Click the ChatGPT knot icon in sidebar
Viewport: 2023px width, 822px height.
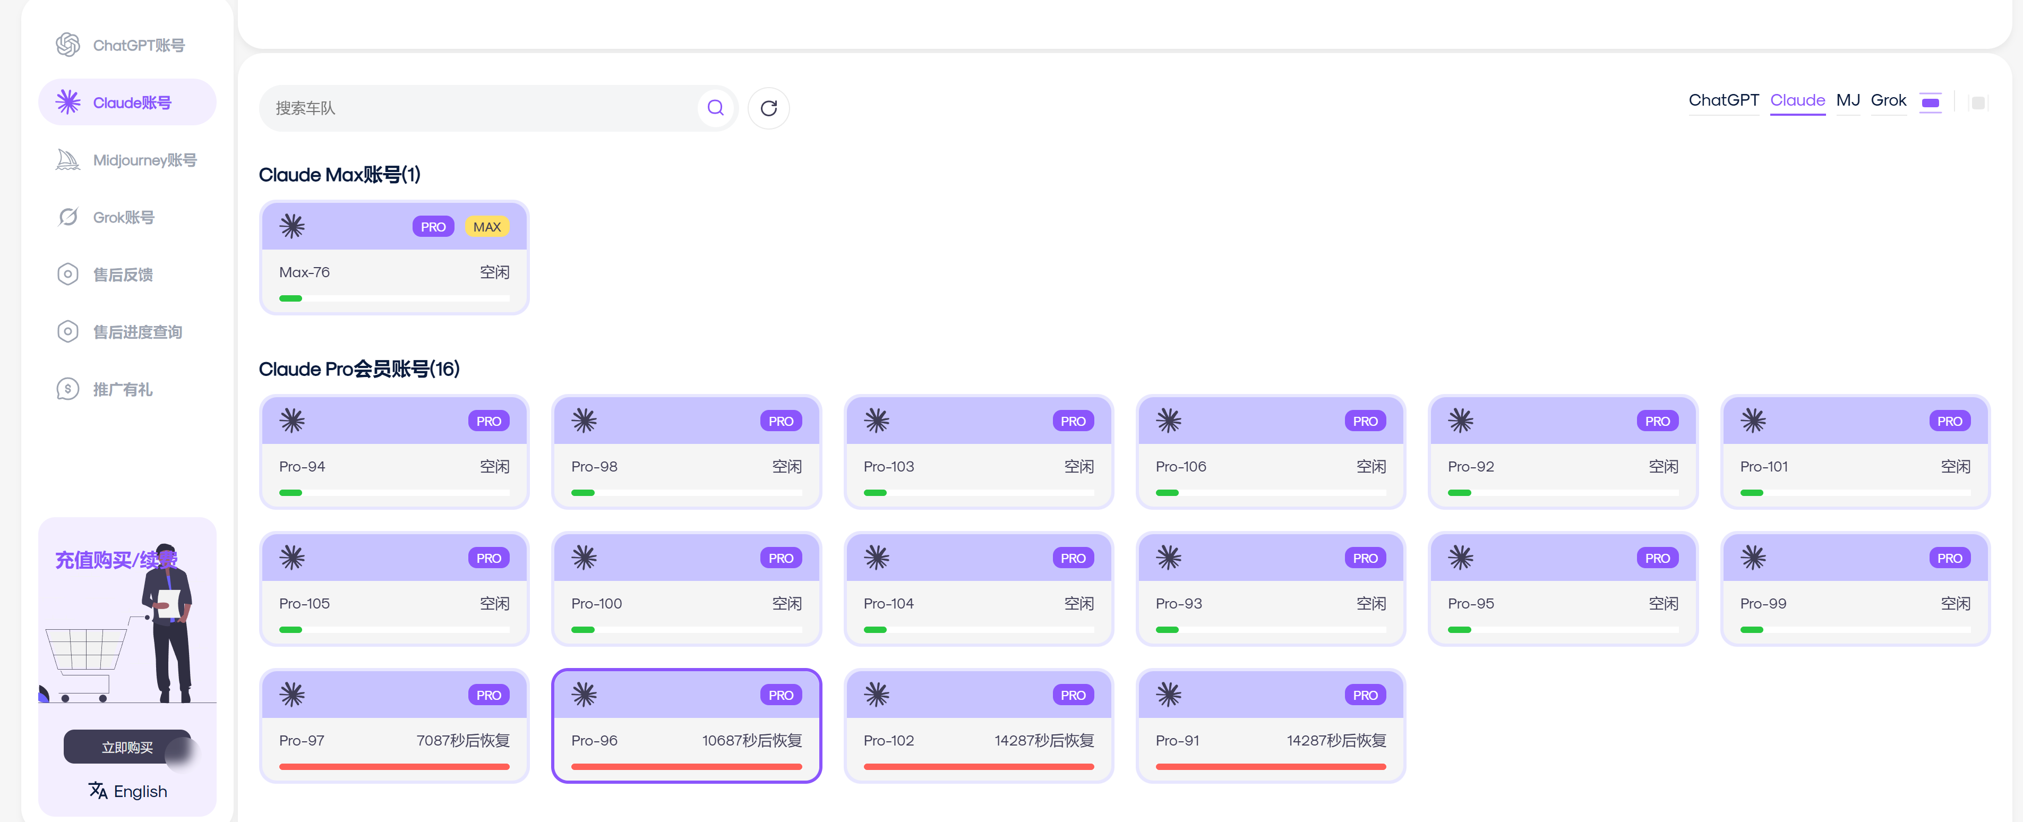coord(68,45)
